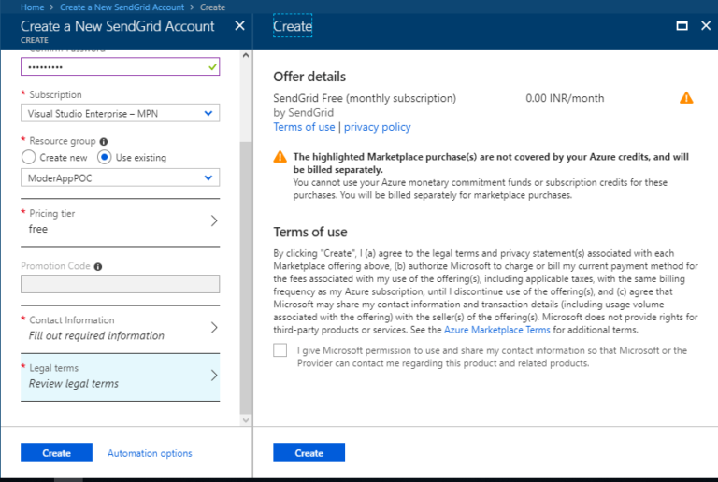Click the Resource group info icon
The image size is (718, 482).
104,142
